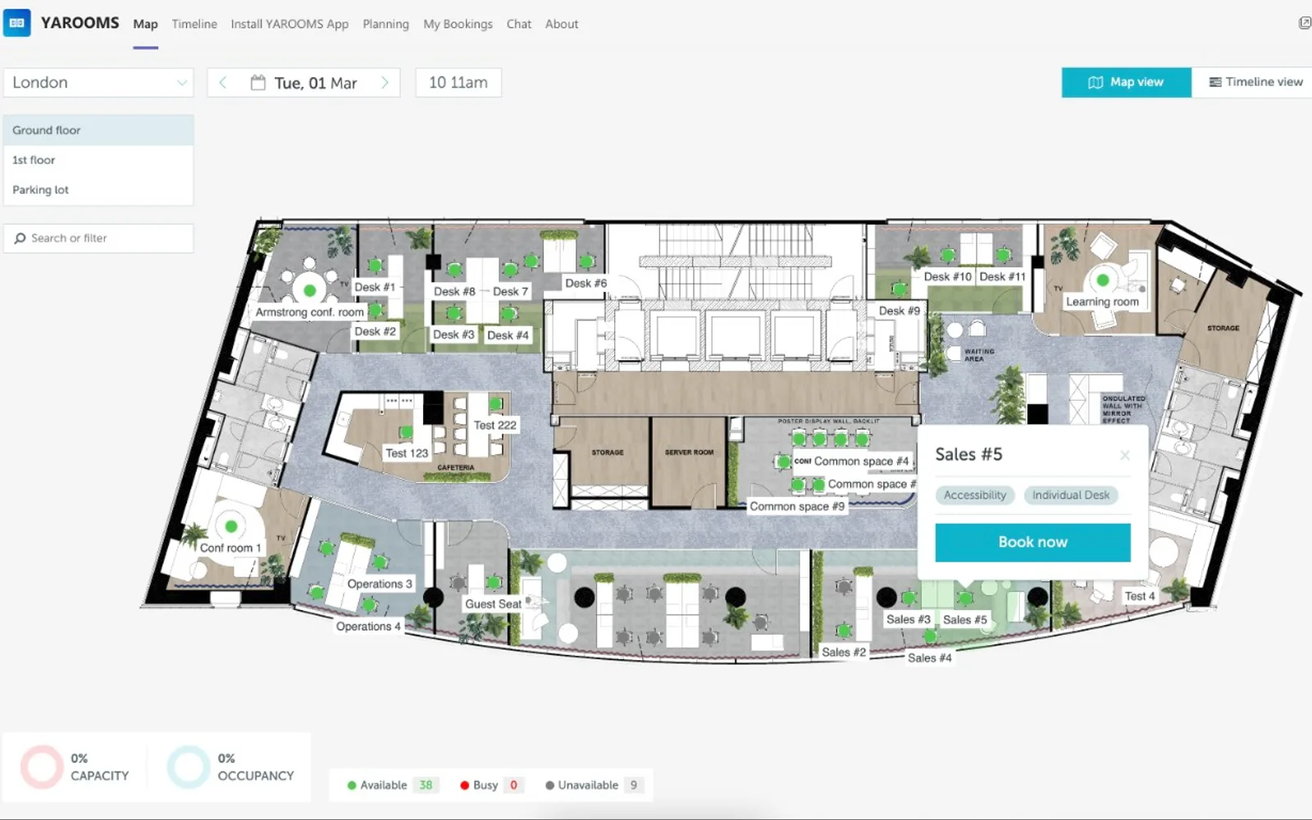Click the YAROOMS logo icon

16,23
